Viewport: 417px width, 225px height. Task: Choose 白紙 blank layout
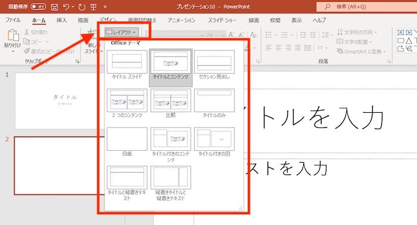click(x=127, y=142)
